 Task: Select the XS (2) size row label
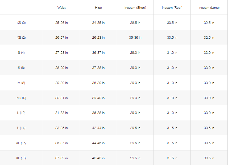click(21, 38)
